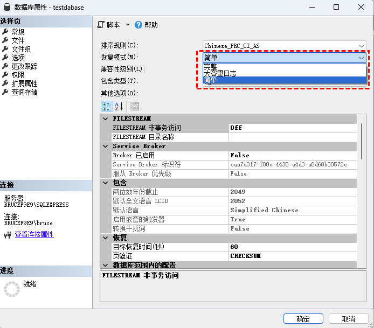This screenshot has width=374, height=328.
Task: Expand the 排序规则 collation combo box
Action: pyautogui.click(x=361, y=46)
